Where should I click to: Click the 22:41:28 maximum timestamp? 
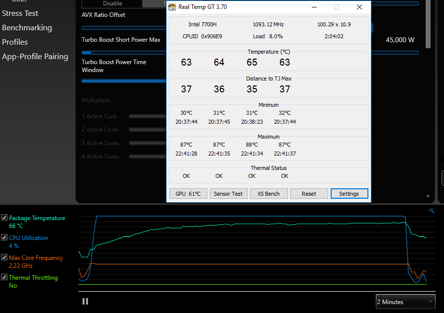[x=186, y=154]
